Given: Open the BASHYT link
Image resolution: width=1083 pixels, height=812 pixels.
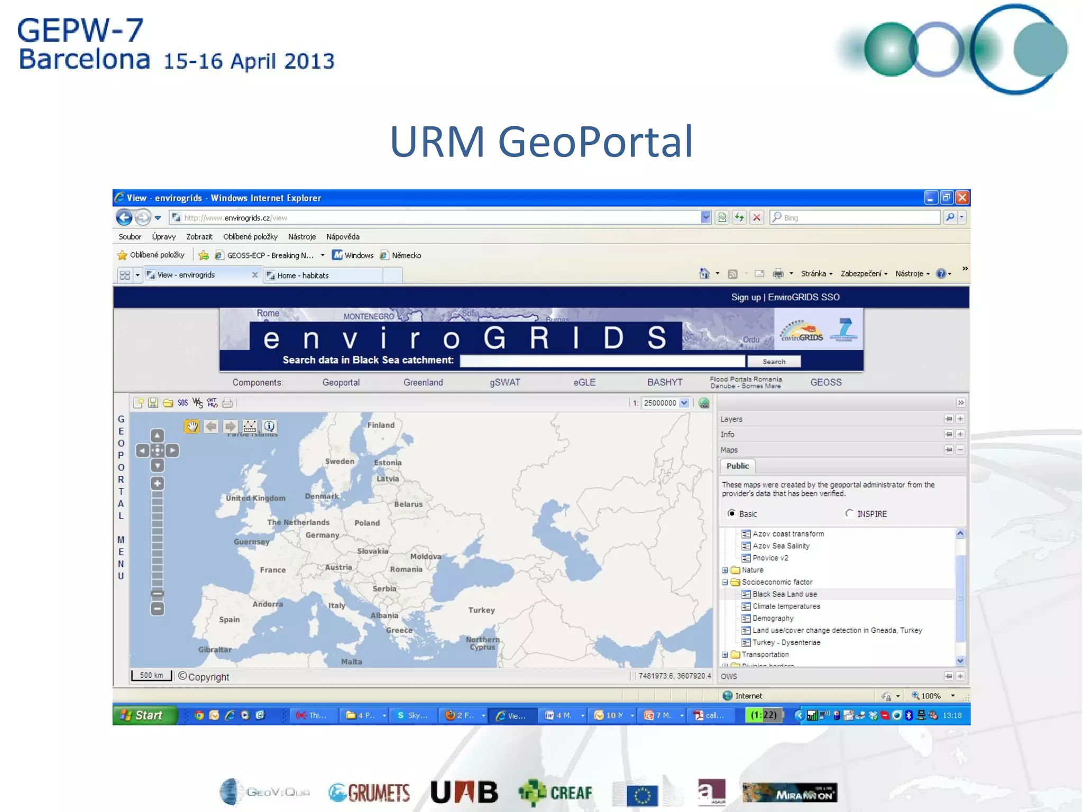Looking at the screenshot, I should click(665, 382).
